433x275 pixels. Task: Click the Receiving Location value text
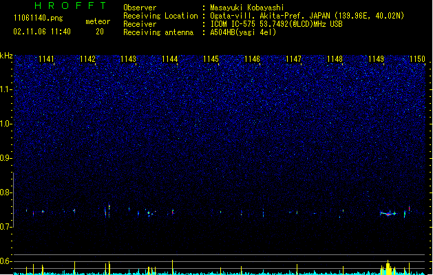[x=307, y=16]
